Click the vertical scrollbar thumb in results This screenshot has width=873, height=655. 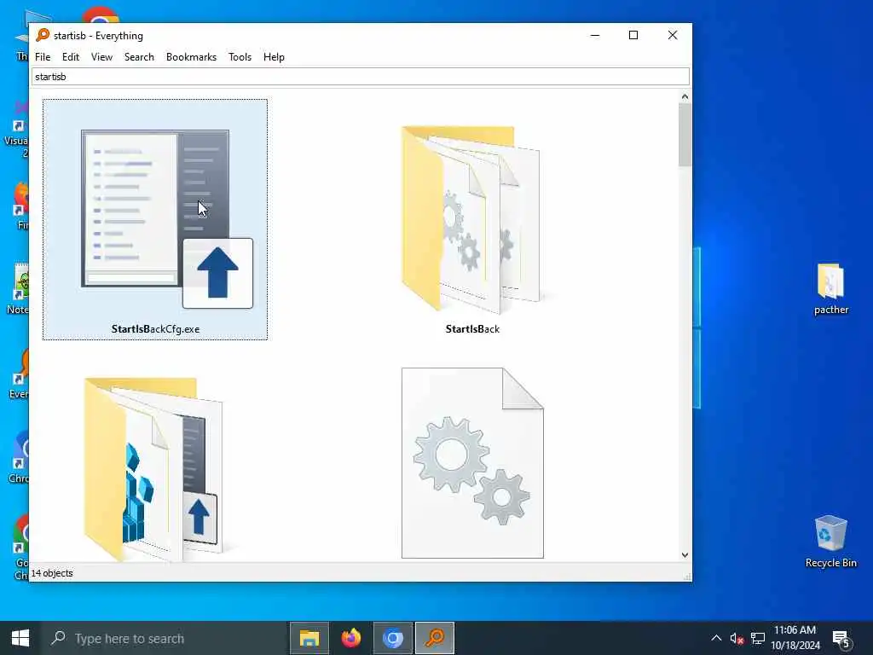(685, 135)
